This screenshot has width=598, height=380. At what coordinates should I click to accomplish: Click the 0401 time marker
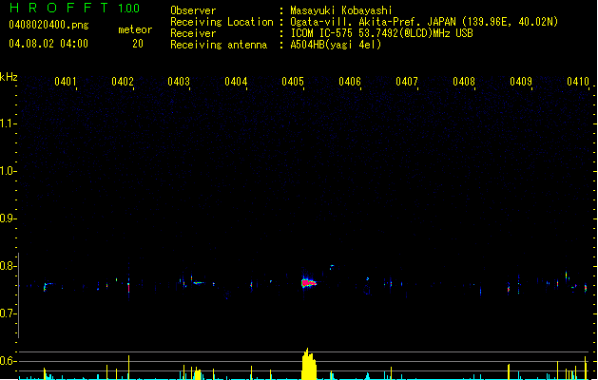tap(66, 81)
